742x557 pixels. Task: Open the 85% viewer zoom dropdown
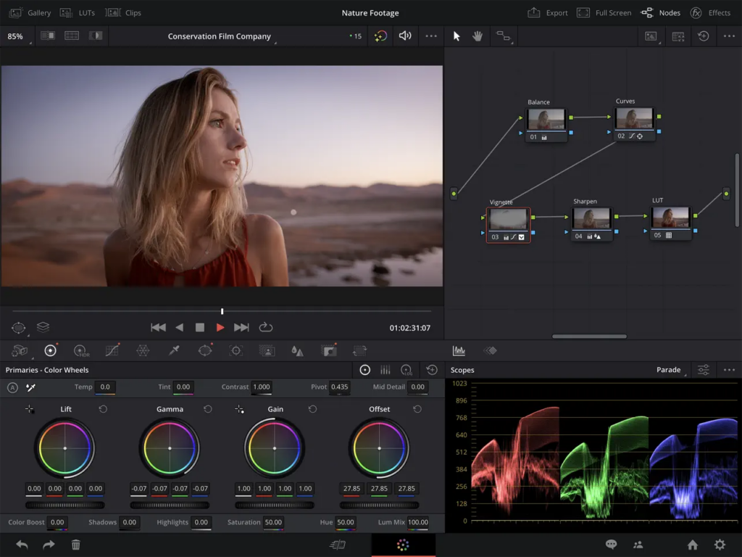click(14, 36)
